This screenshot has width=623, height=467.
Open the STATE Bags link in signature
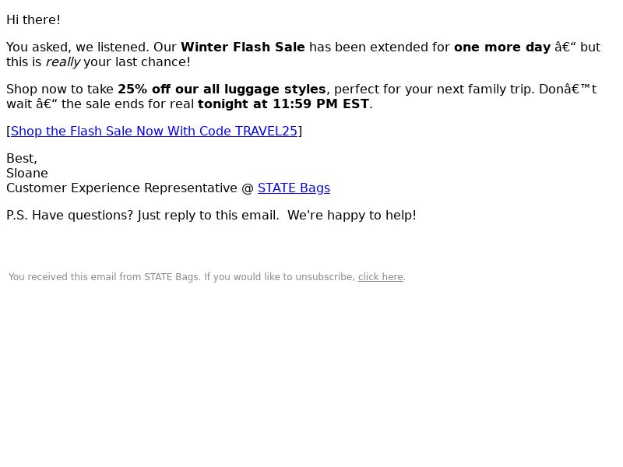294,188
